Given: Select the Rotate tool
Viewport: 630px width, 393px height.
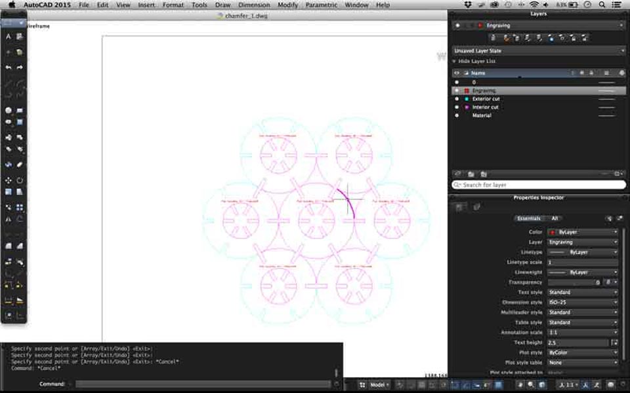Looking at the screenshot, I should pos(20,181).
